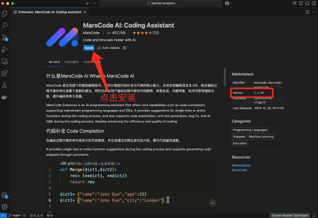Open errors and warnings counter
318x218 pixels.
pyautogui.click(x=36, y=215)
